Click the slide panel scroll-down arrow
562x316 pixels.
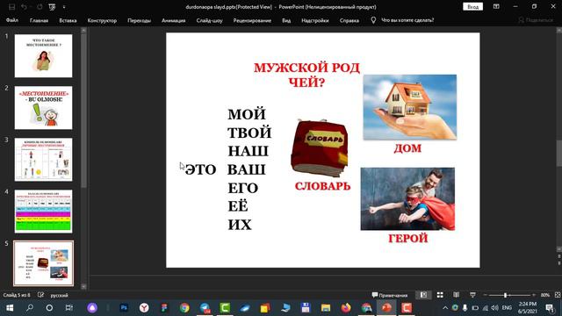tap(84, 287)
